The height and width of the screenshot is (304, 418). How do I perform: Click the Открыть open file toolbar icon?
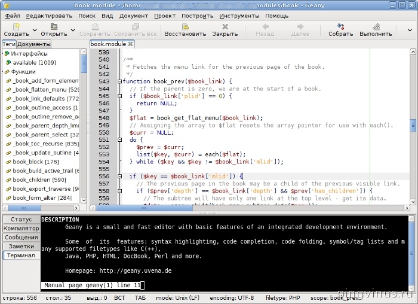point(54,27)
